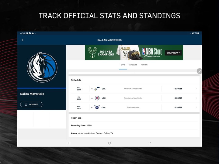Tap the warning triangle status bar icon
This screenshot has height=164, width=219.
[33, 33]
